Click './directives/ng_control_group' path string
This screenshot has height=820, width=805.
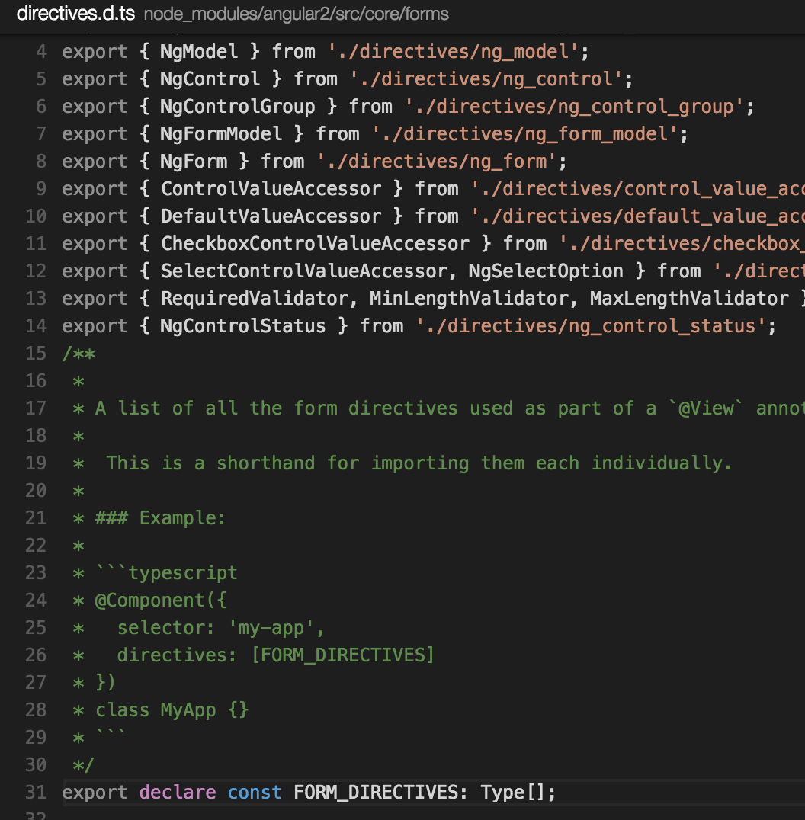click(574, 107)
